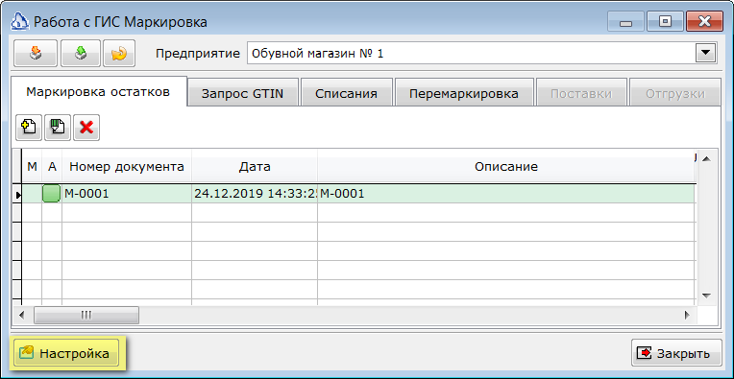Minimize the Работа с ГИС Маркировка window

625,22
